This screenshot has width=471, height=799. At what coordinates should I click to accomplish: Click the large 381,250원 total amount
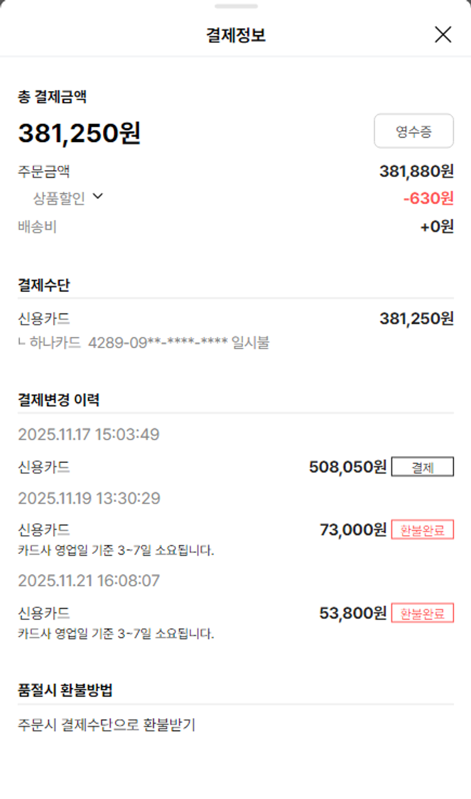click(79, 133)
